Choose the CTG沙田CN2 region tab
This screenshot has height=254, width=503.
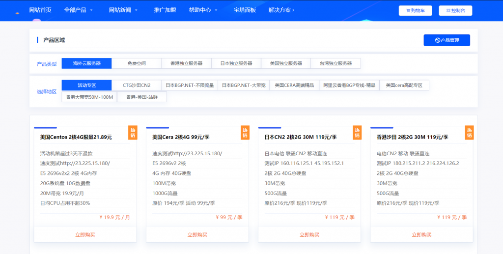click(137, 85)
